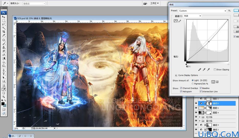Expand the 蓝火焰 layer group
The height and width of the screenshot is (138, 239).
click(x=200, y=121)
